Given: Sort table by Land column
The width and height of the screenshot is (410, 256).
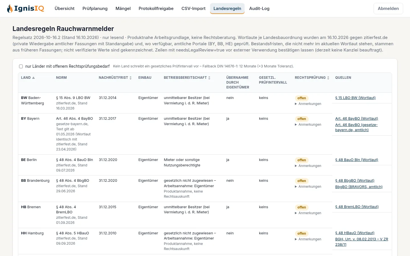Looking at the screenshot, I should [28, 78].
